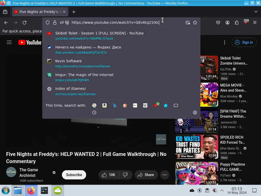The width and height of the screenshot is (261, 196).
Task: Open site permissions icon in address bar
Action: (62, 22)
